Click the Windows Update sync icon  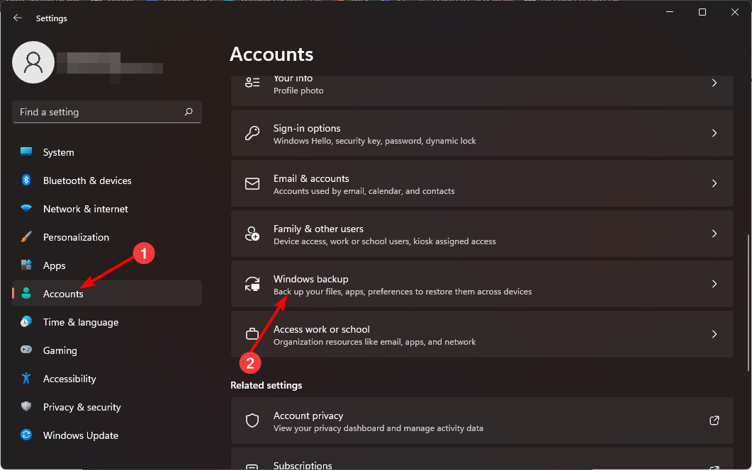click(x=26, y=435)
